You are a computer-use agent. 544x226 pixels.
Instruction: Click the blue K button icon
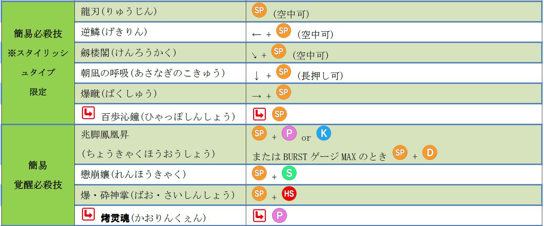(x=324, y=133)
